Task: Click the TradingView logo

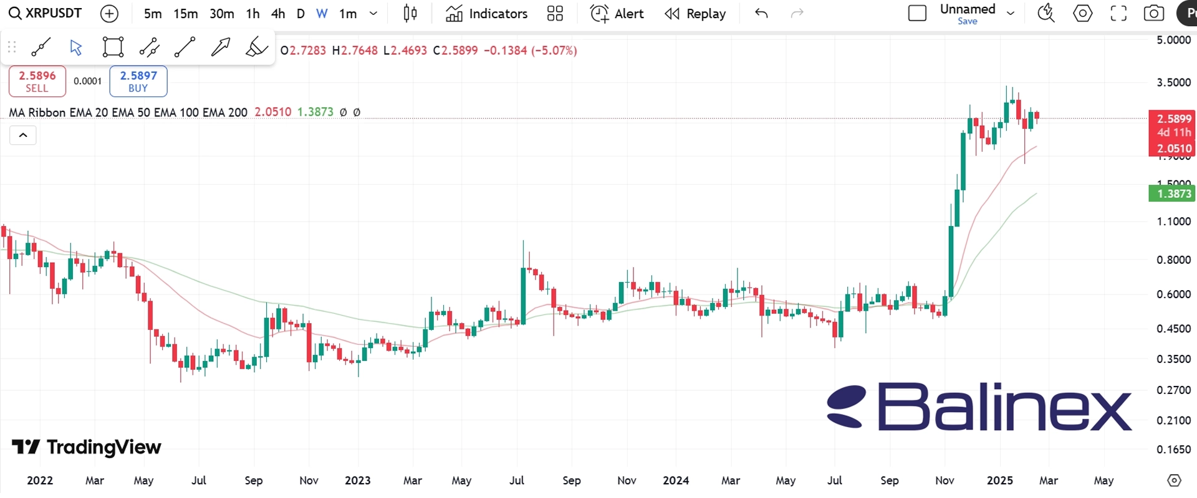Action: click(87, 447)
